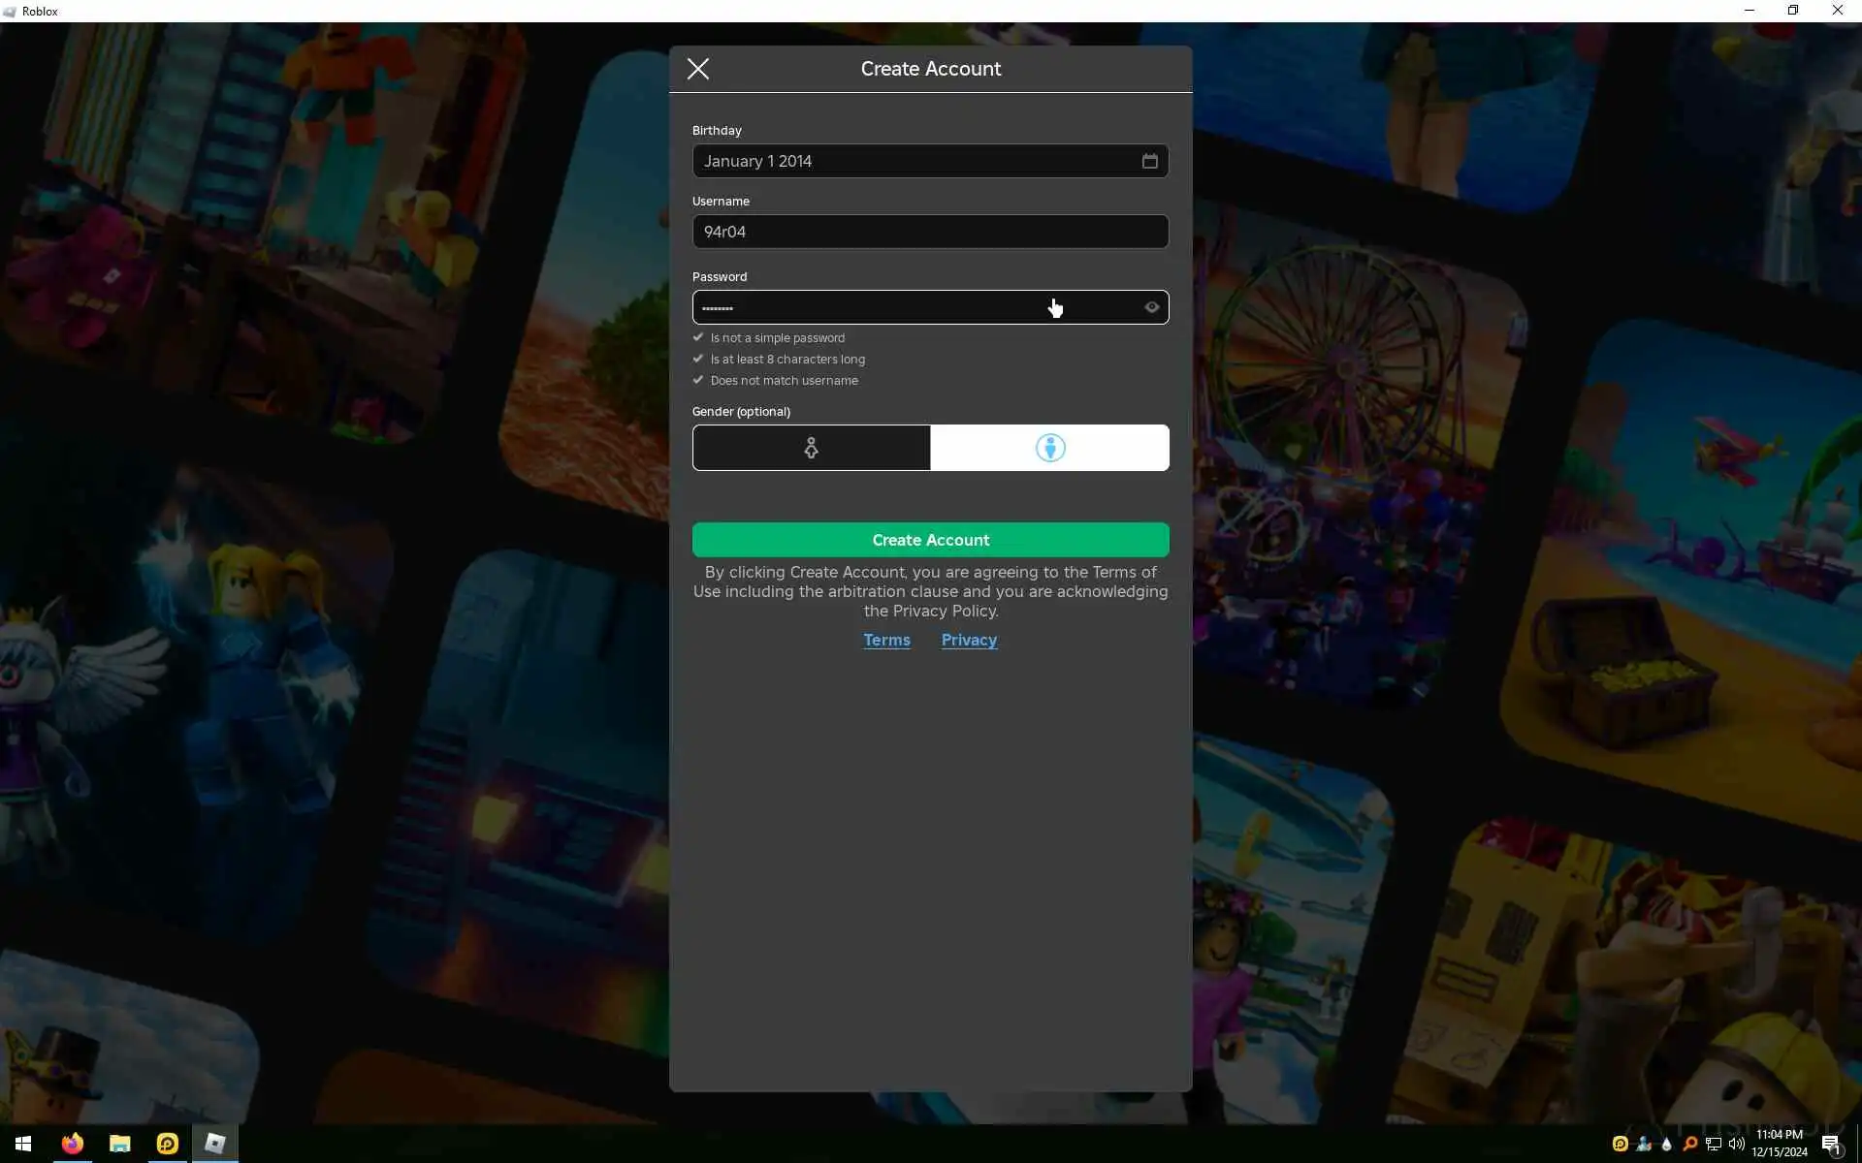1862x1163 pixels.
Task: Open the birthday calendar picker icon
Action: tap(1149, 161)
